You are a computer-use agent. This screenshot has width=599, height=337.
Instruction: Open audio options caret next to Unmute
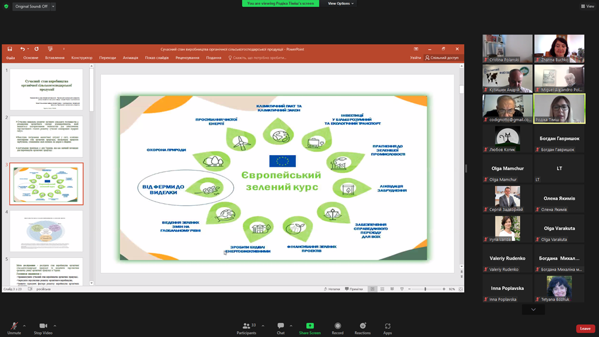click(24, 326)
